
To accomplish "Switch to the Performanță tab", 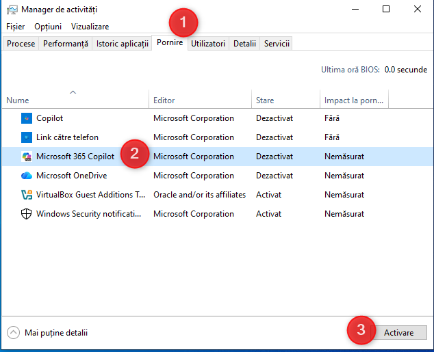I will [x=66, y=44].
